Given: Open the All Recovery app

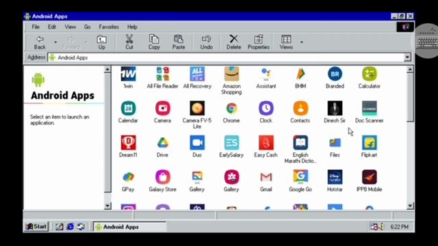Looking at the screenshot, I should 197,74.
